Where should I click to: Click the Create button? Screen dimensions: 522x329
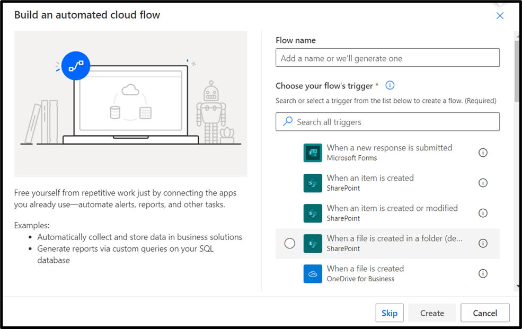(432, 313)
